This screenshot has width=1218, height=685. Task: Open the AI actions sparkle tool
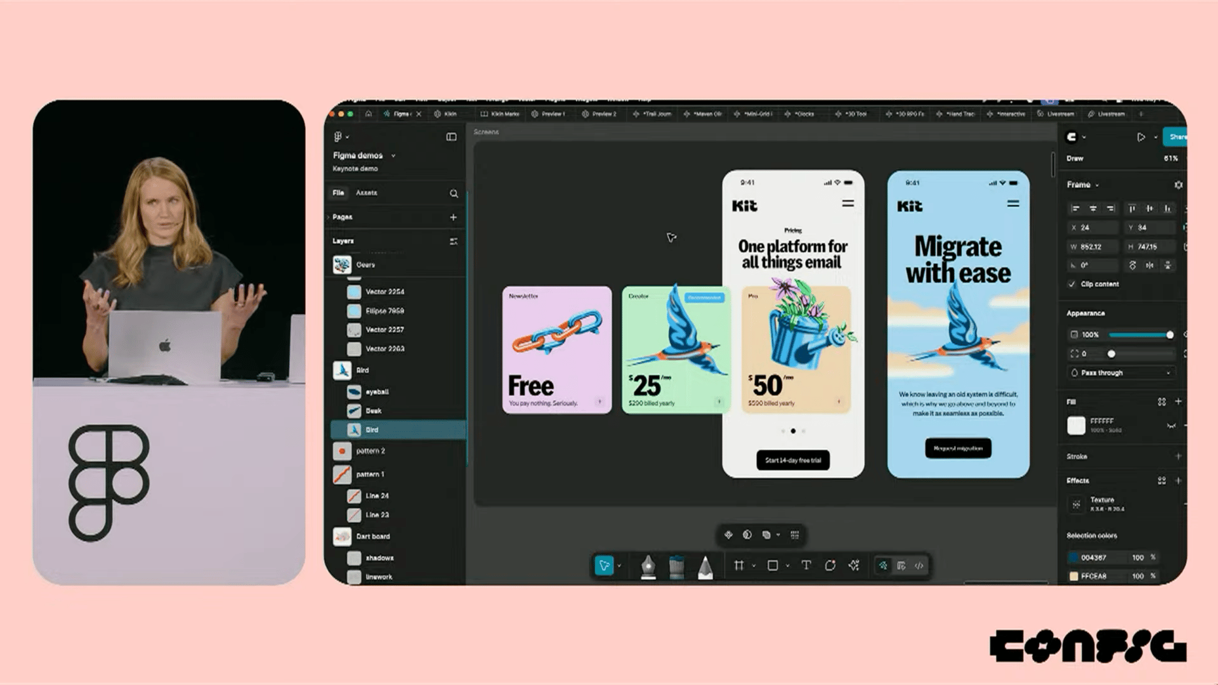click(x=854, y=565)
